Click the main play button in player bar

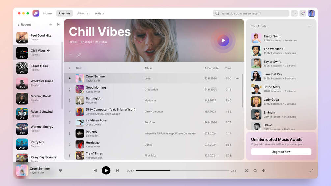[x=106, y=171]
